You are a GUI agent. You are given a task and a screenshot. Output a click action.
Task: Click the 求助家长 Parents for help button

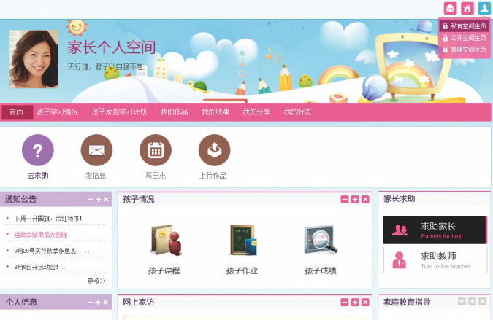coord(435,230)
